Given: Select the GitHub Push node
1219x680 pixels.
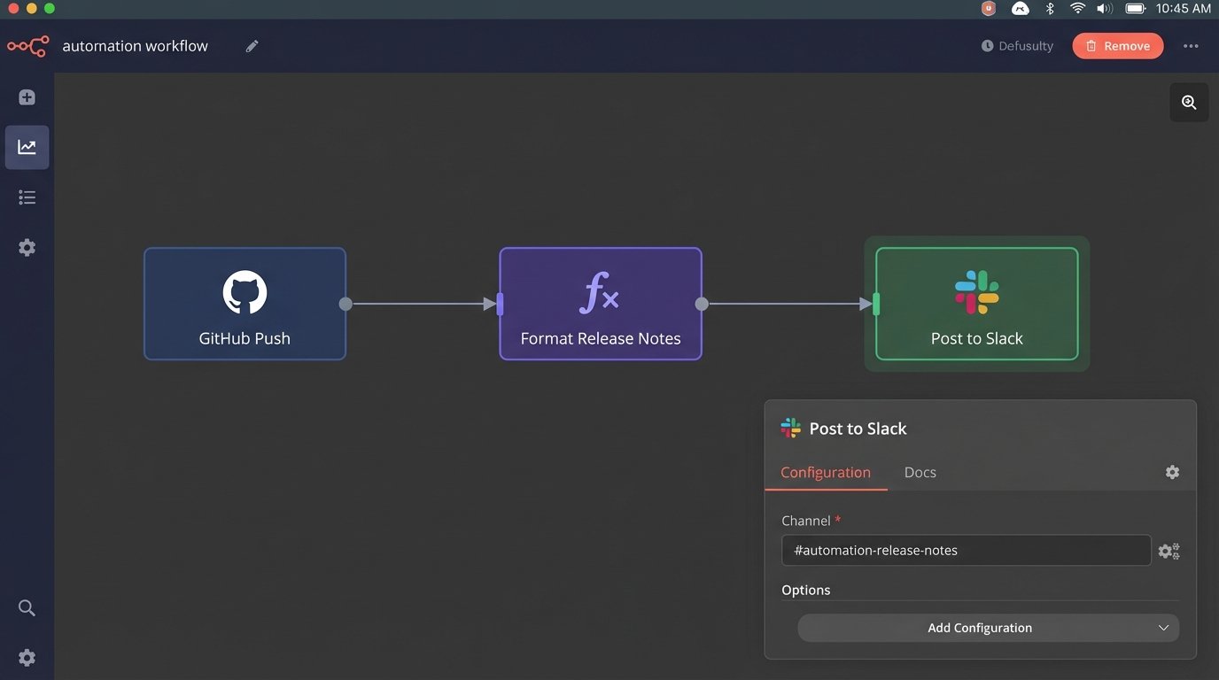Looking at the screenshot, I should 245,304.
